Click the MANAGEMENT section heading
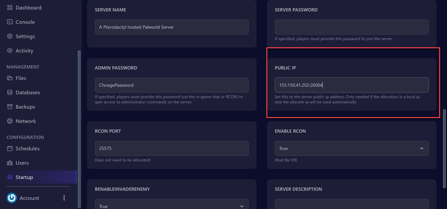The height and width of the screenshot is (209, 447). (23, 67)
